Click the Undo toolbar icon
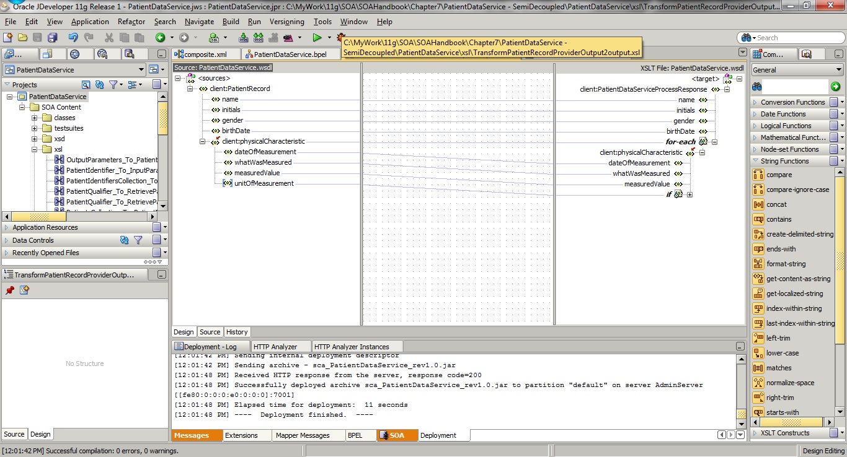Screen dimensions: 847x457 pyautogui.click(x=73, y=38)
